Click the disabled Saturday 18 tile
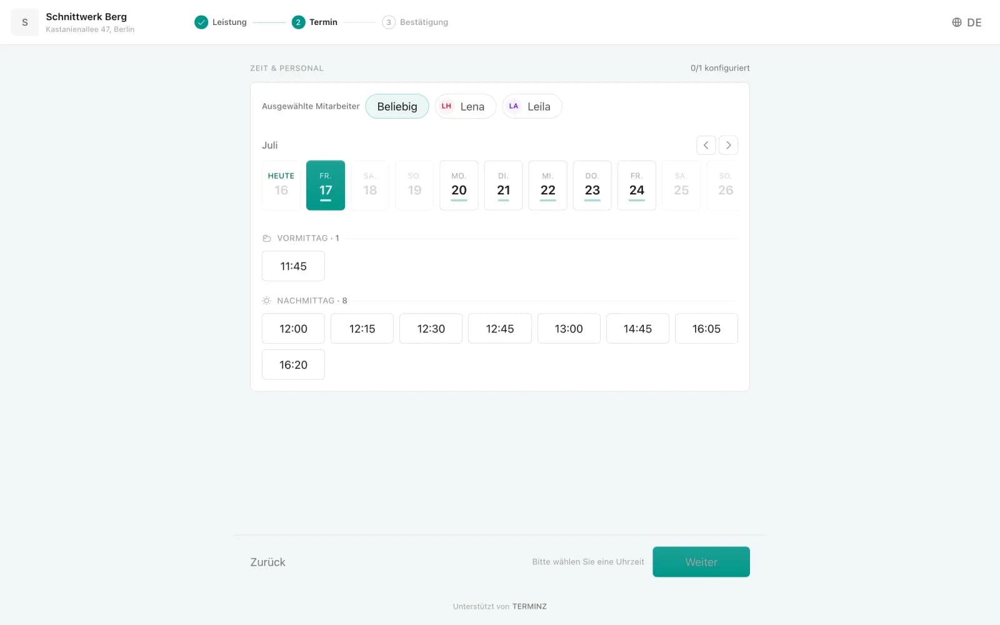The height and width of the screenshot is (625, 1000). 370,186
